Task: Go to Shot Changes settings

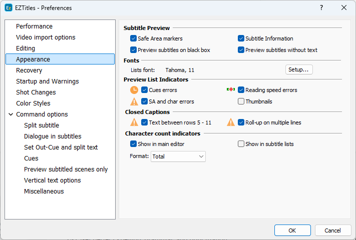Action: tap(36, 92)
